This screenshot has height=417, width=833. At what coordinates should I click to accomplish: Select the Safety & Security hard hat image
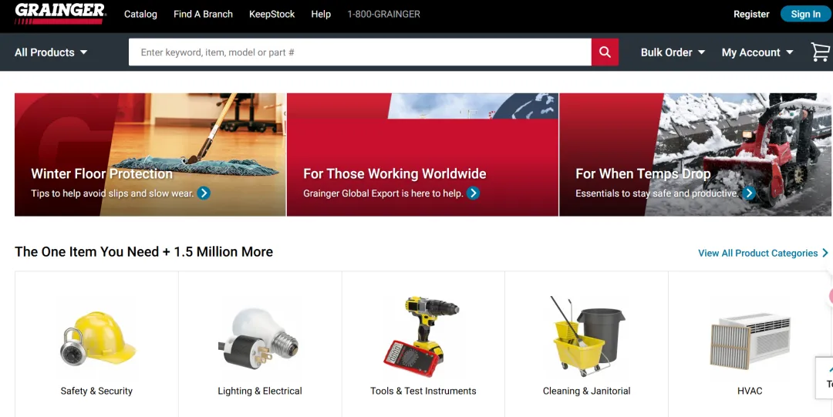click(97, 338)
